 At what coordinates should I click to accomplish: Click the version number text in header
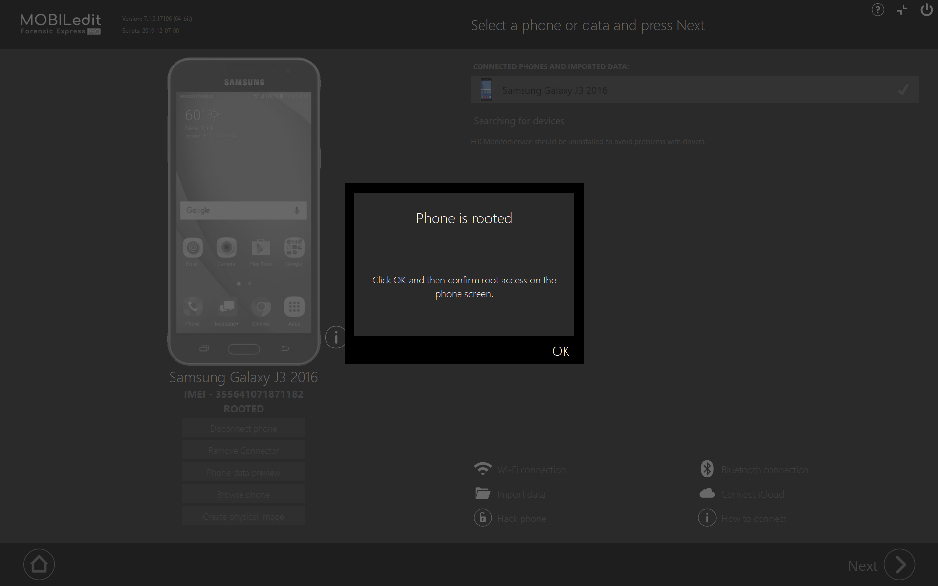(x=157, y=19)
